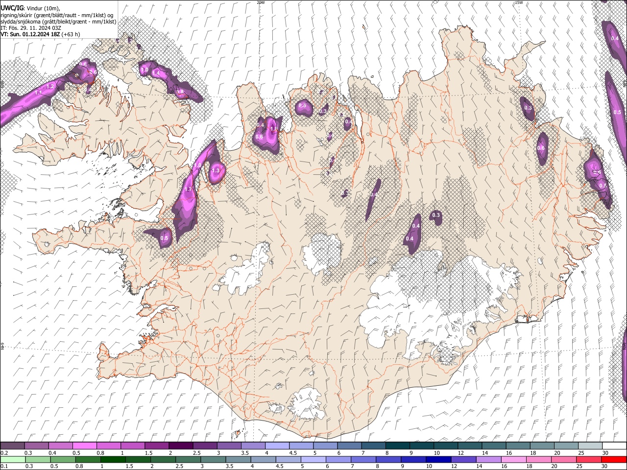Pick the white swatch ending the upper legend
Viewport: 627px width, 470px height.
click(614, 446)
